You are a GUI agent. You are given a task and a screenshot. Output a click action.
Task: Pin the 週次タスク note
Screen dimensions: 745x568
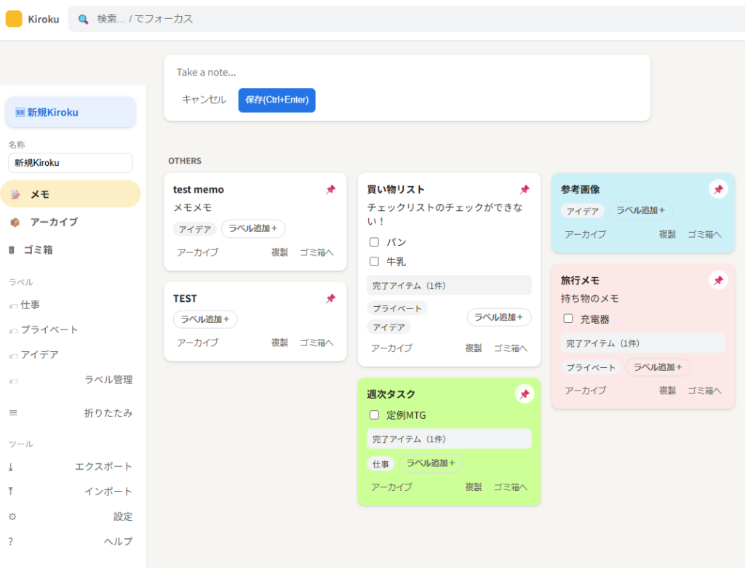(x=525, y=394)
